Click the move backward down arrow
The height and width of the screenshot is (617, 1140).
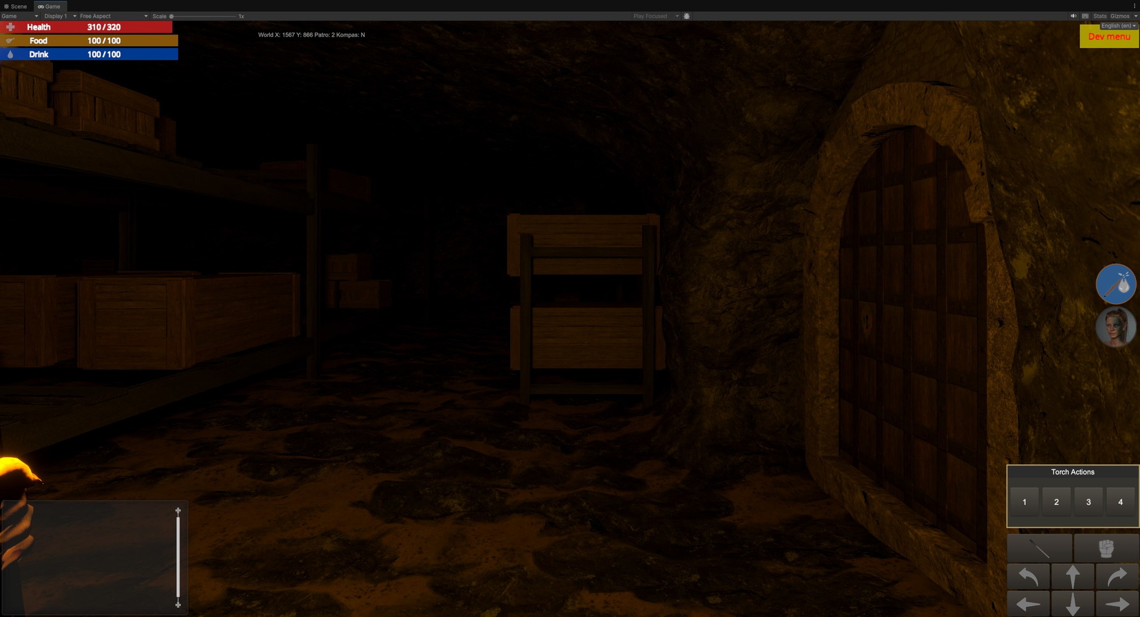pyautogui.click(x=1073, y=605)
